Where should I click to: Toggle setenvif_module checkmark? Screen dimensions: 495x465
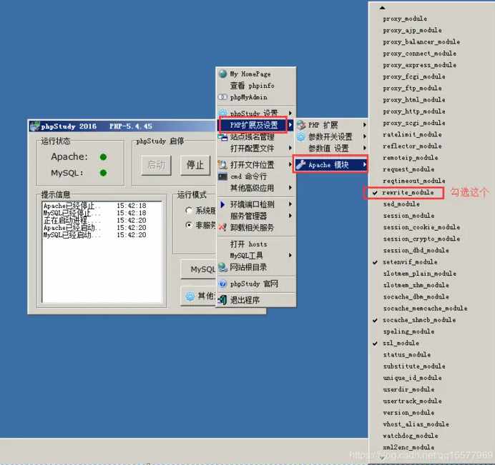click(375, 262)
